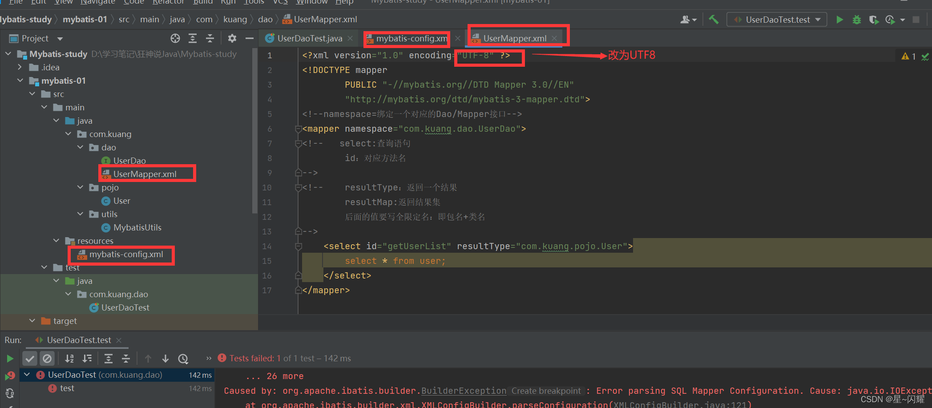The image size is (932, 408).
Task: Click the warning indicator in editor corner
Action: [908, 57]
